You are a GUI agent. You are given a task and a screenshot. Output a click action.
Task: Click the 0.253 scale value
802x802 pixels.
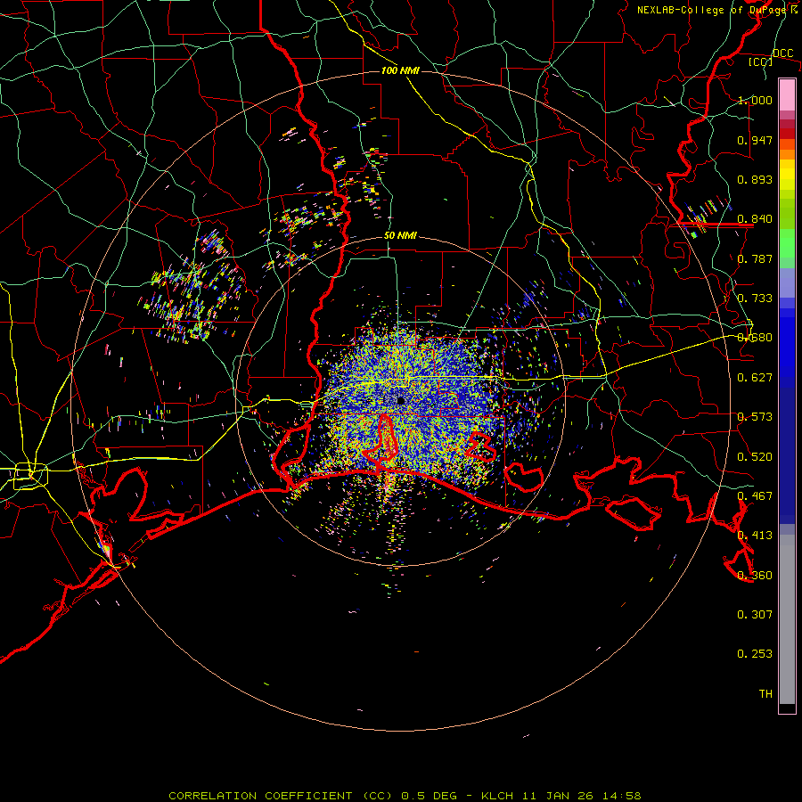coord(755,654)
